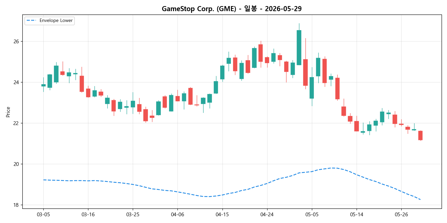This screenshot has width=447, height=223.
Task: Click the y-axis value 18
Action: click(x=17, y=205)
